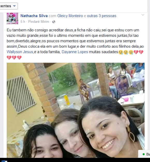Open the chat tab with the green dot

[144, 154]
